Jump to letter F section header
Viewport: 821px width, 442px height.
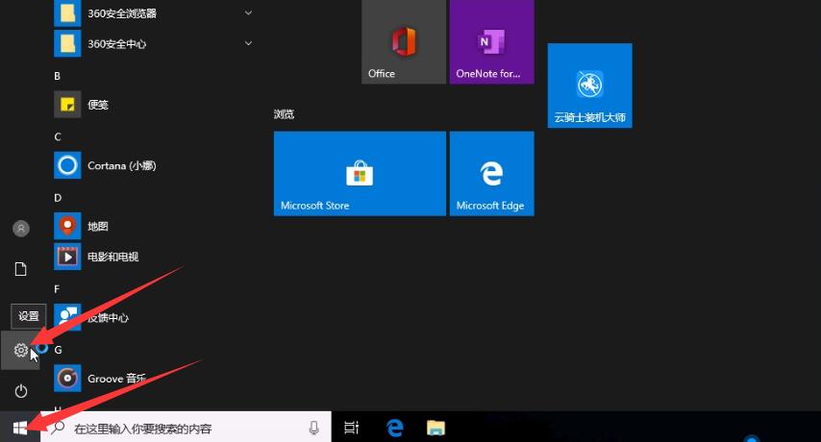57,289
